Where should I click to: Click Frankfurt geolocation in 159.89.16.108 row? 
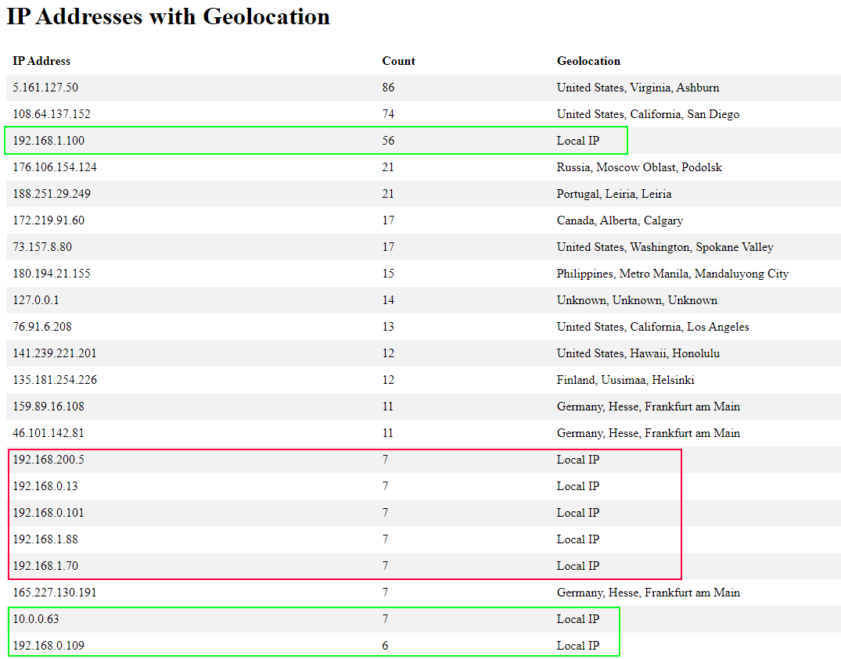649,407
